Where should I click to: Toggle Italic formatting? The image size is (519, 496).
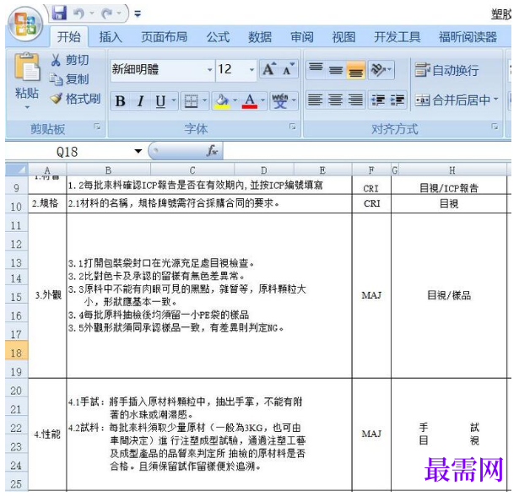141,101
